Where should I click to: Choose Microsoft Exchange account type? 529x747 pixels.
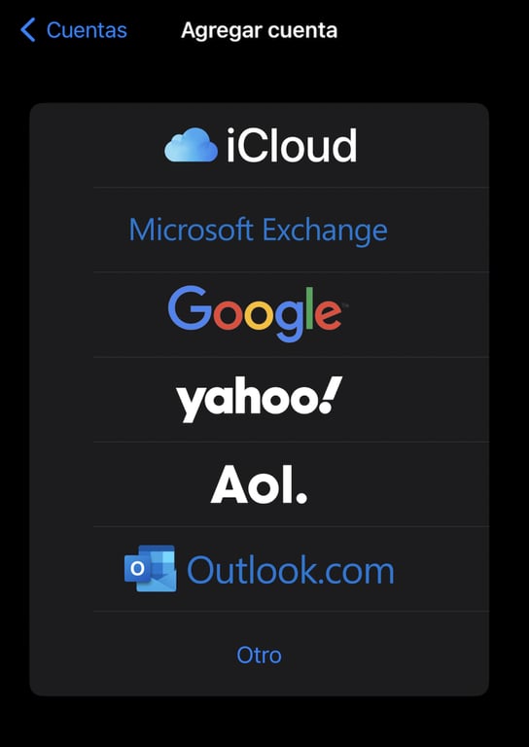pyautogui.click(x=258, y=231)
